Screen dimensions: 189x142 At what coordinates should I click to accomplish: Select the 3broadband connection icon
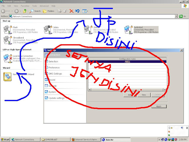(x=8, y=40)
